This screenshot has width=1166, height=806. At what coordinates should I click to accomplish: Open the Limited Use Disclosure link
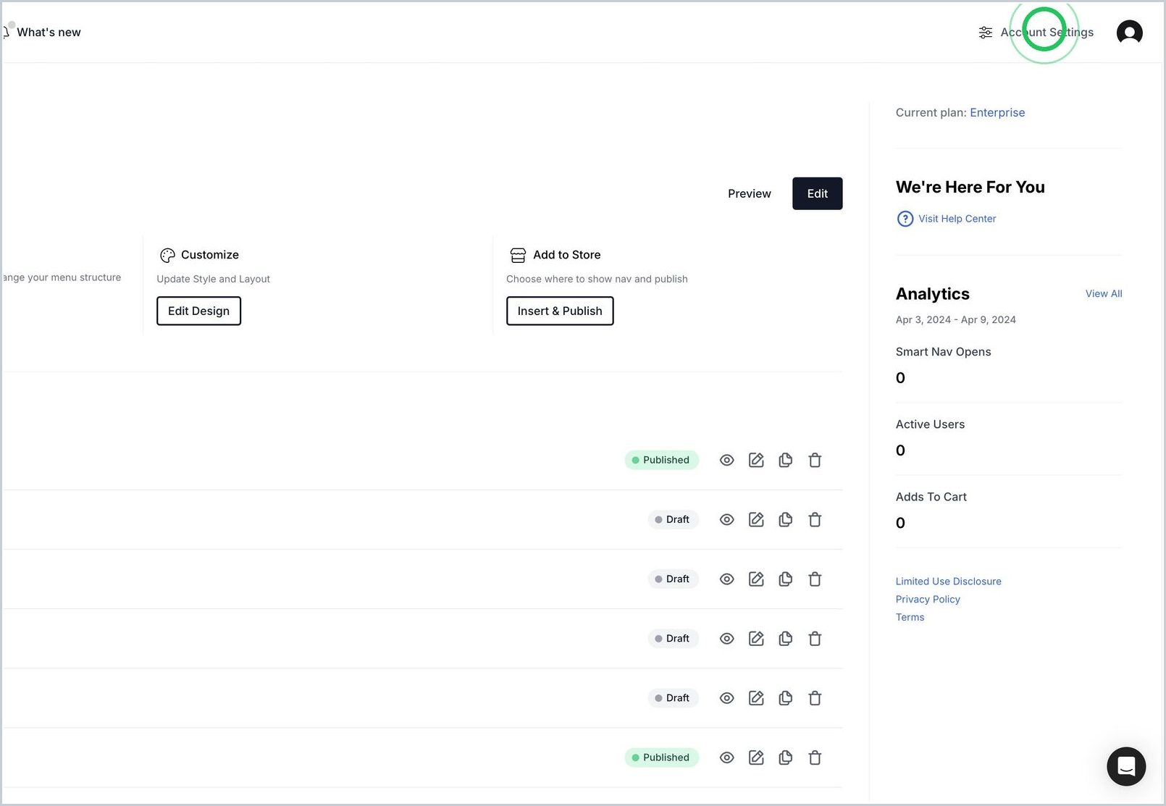tap(948, 581)
